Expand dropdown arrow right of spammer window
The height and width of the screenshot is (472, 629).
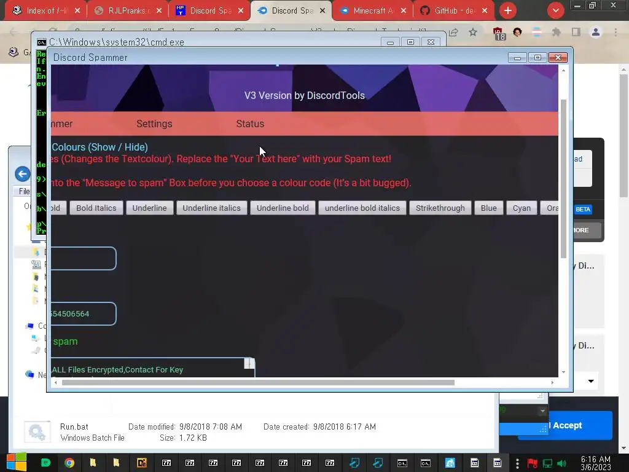coord(591,381)
